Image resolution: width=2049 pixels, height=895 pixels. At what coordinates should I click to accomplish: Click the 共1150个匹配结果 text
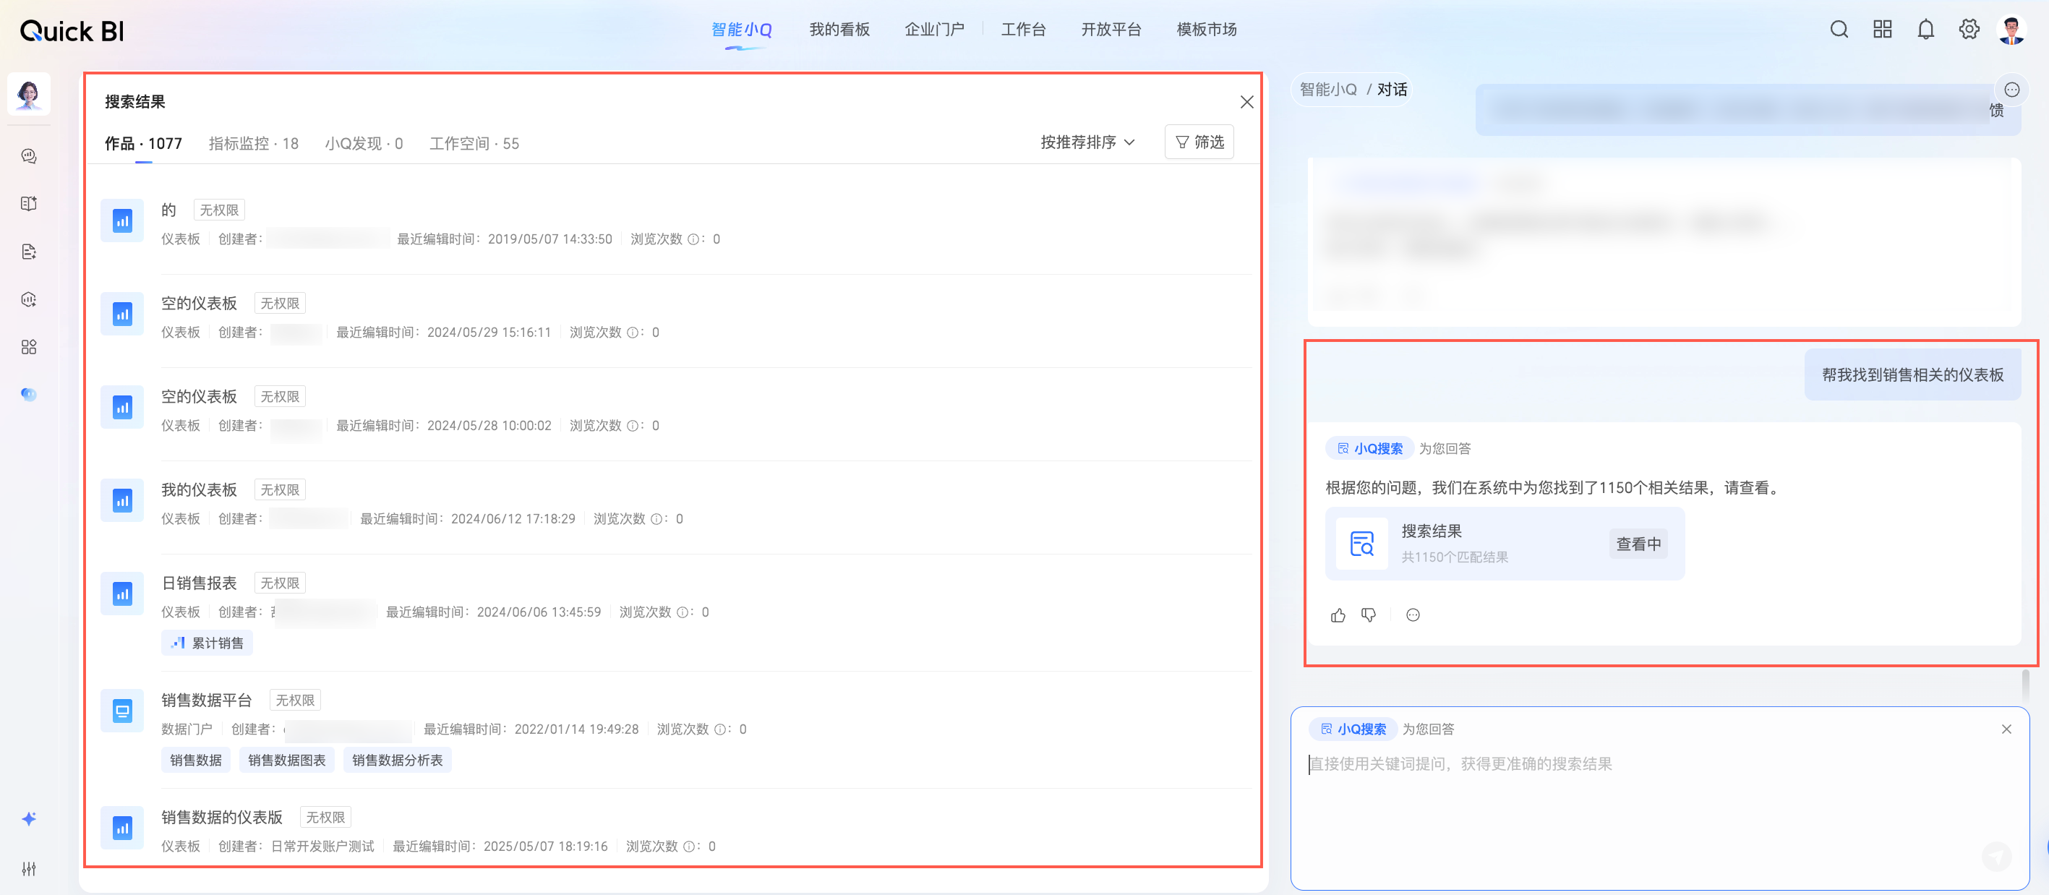pos(1454,557)
